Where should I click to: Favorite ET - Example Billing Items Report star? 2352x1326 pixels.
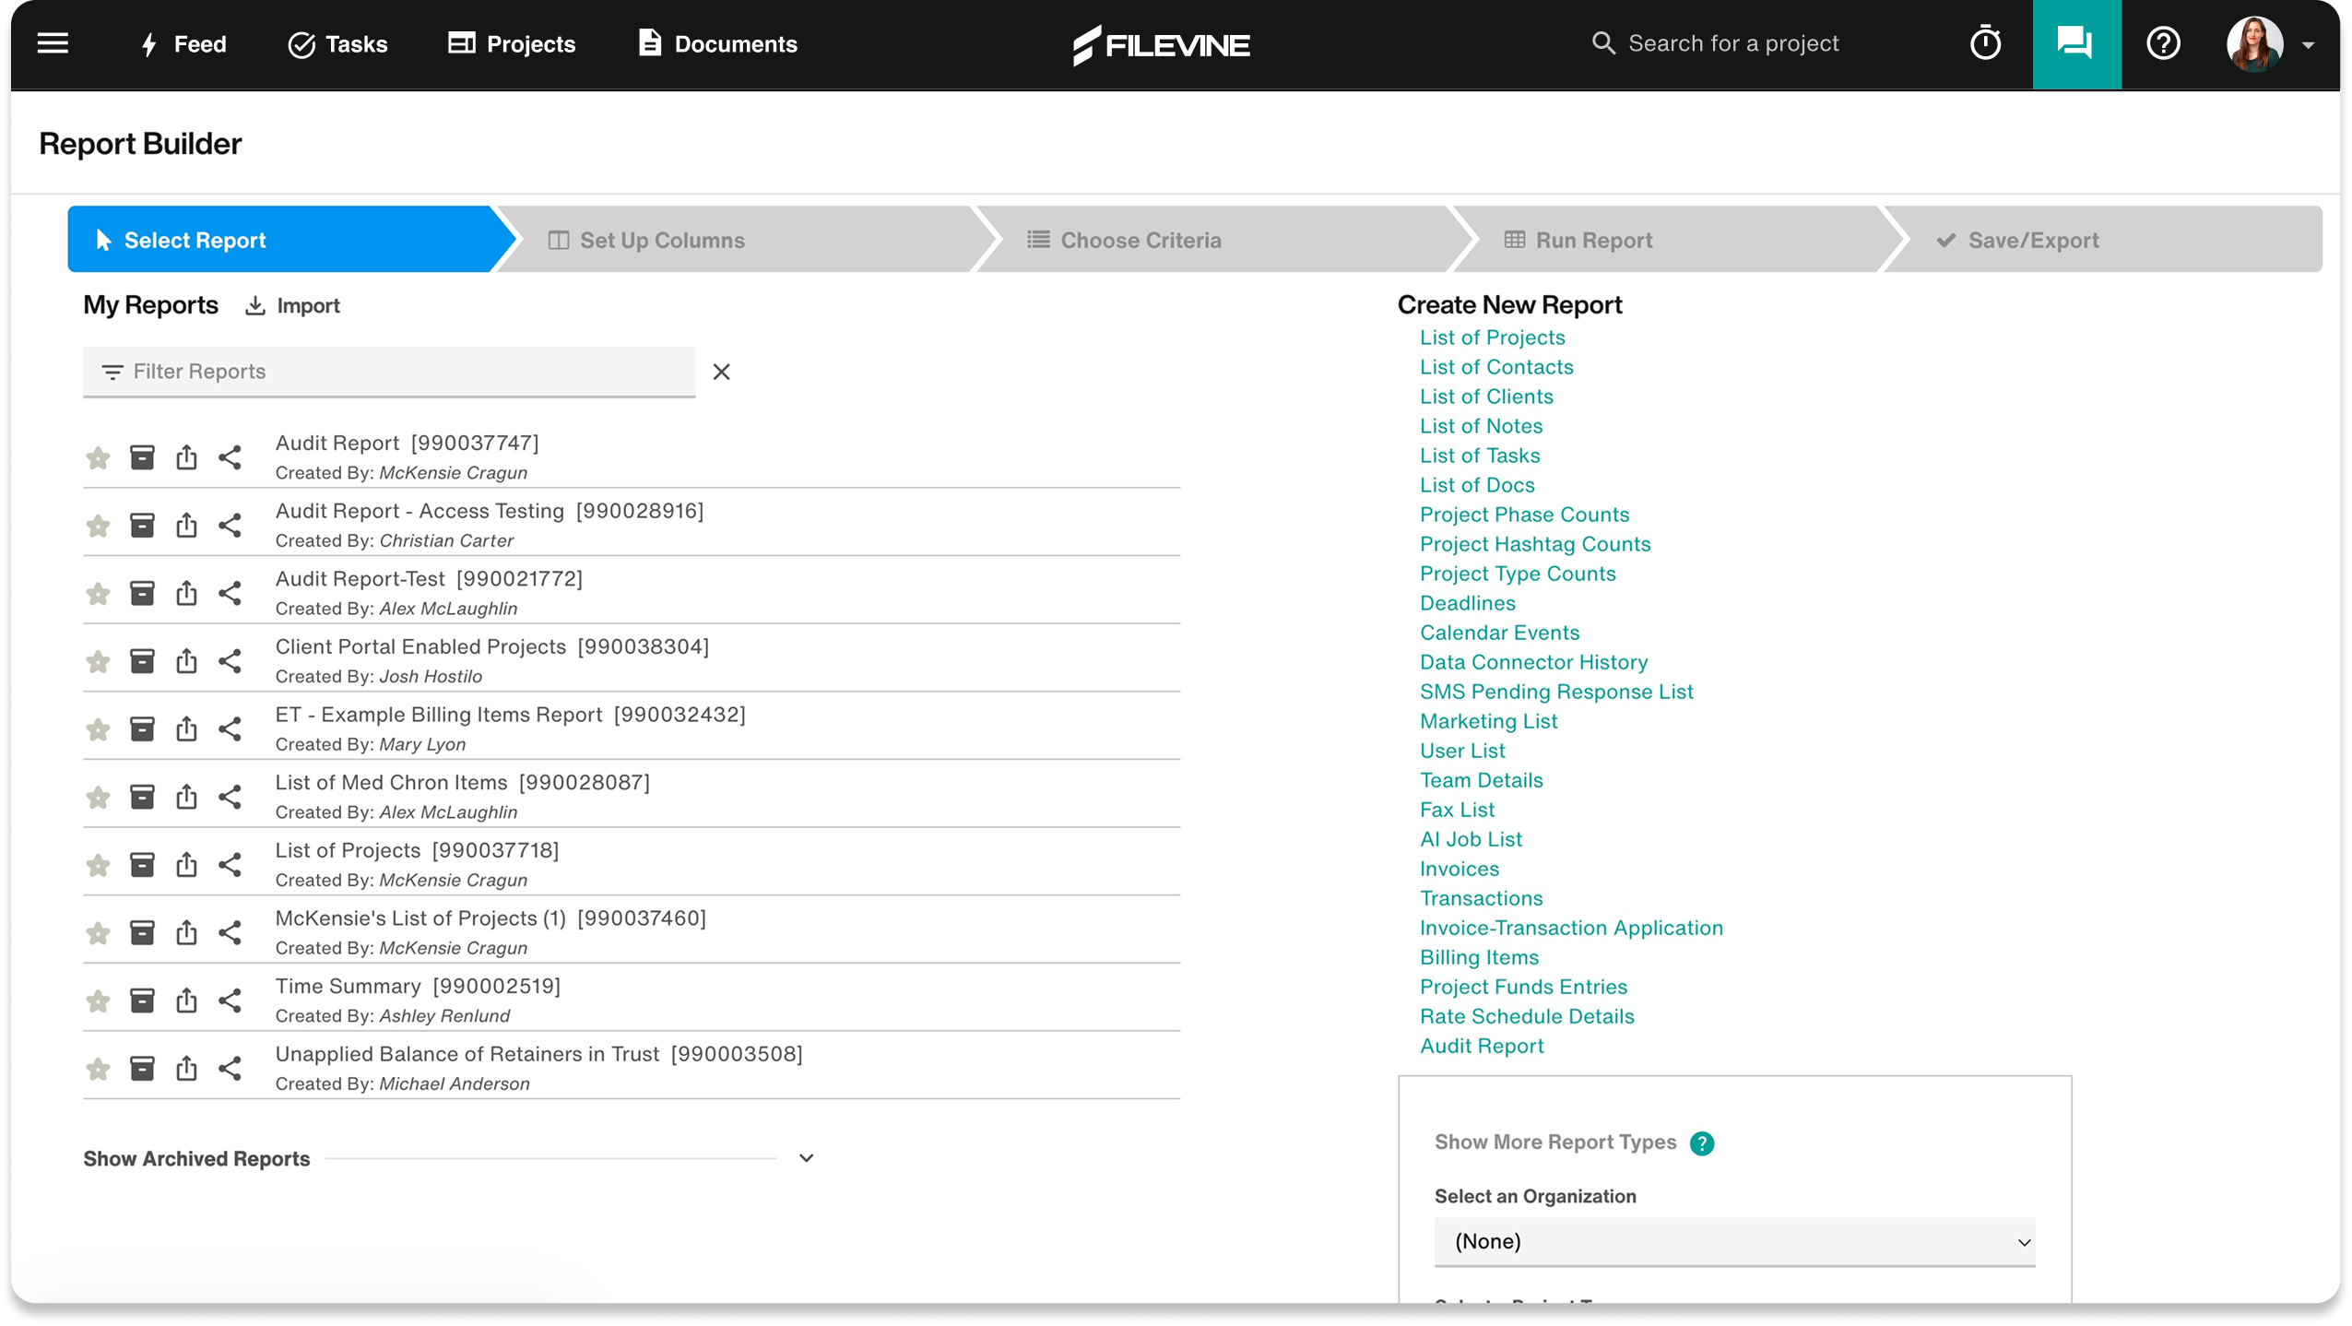(98, 729)
